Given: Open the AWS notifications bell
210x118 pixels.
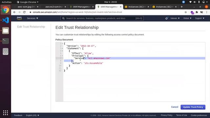Looking at the screenshot, I should tap(166, 18).
